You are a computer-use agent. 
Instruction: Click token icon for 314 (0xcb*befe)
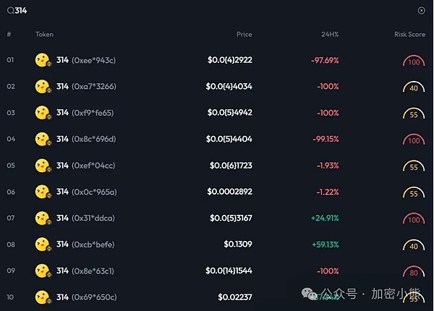[x=43, y=244]
